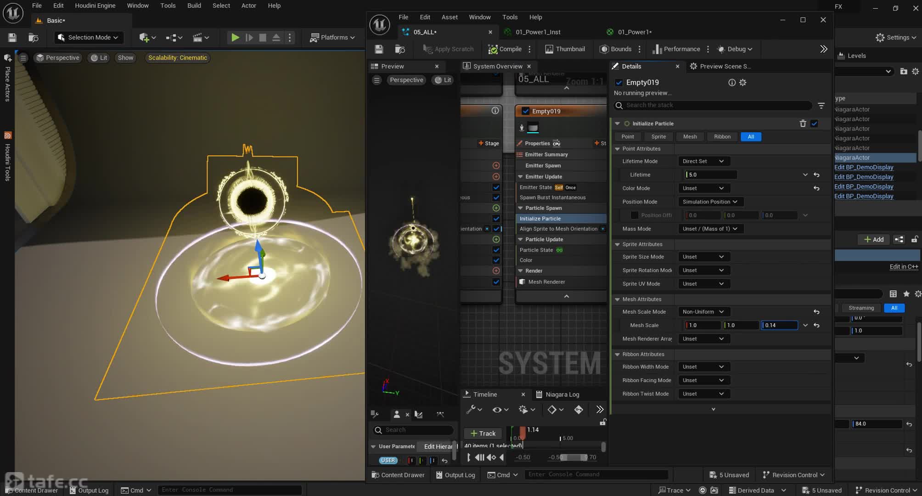Open the Selection Mode dropdown
922x496 pixels.
click(x=89, y=38)
